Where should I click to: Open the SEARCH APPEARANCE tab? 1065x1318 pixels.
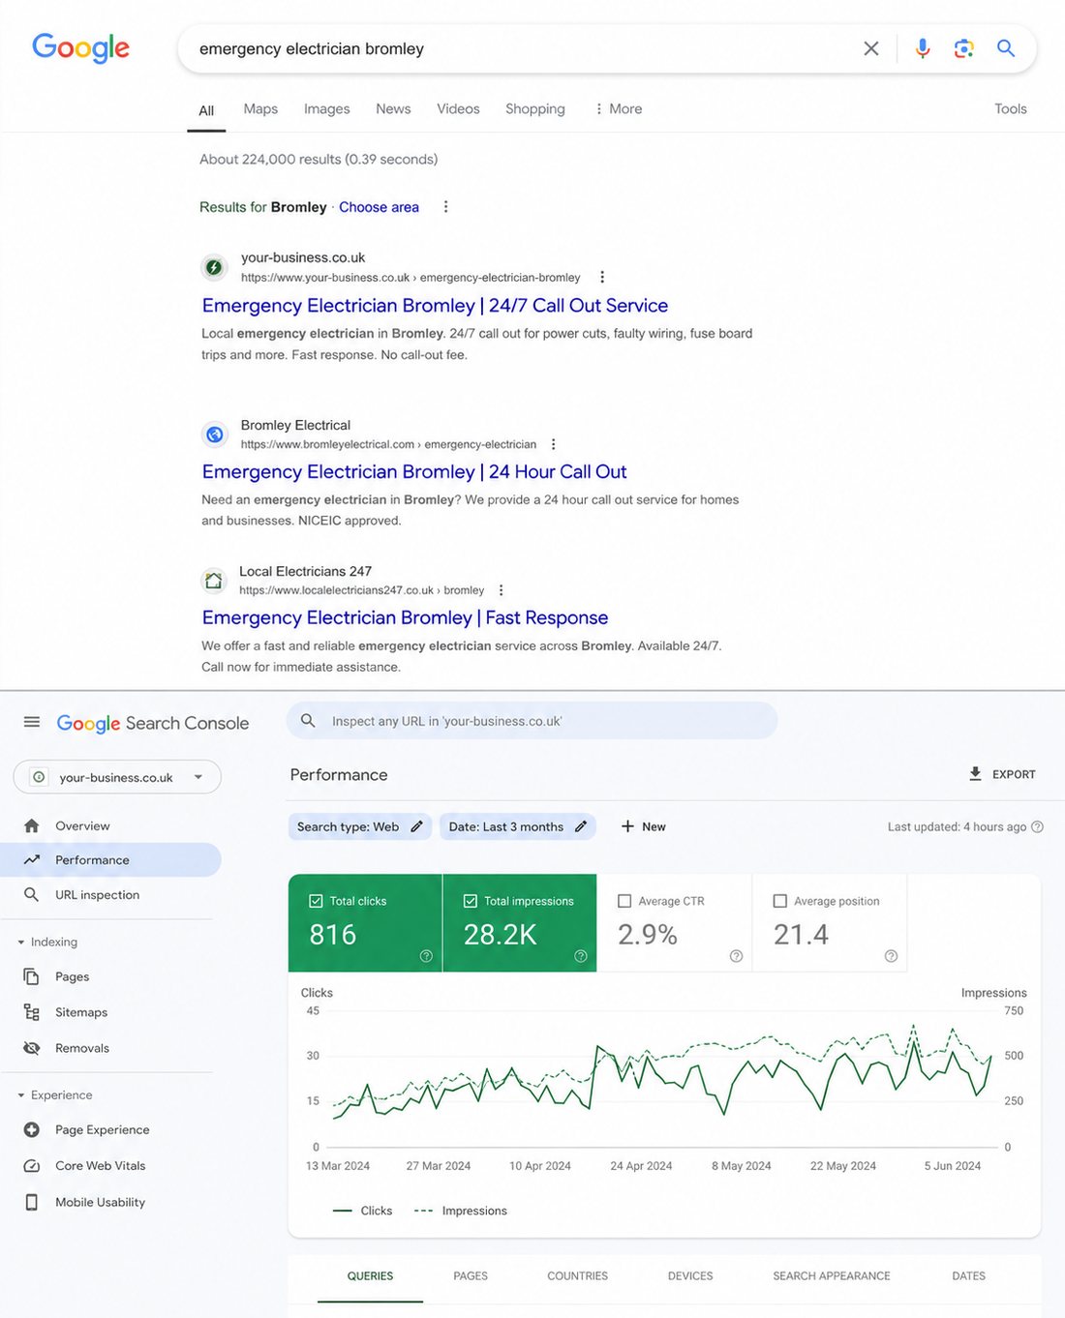click(832, 1275)
